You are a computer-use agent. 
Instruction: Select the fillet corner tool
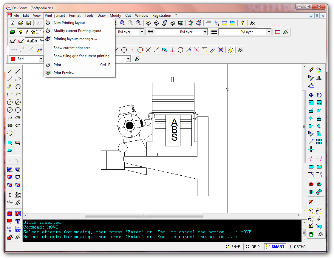pyautogui.click(x=319, y=175)
